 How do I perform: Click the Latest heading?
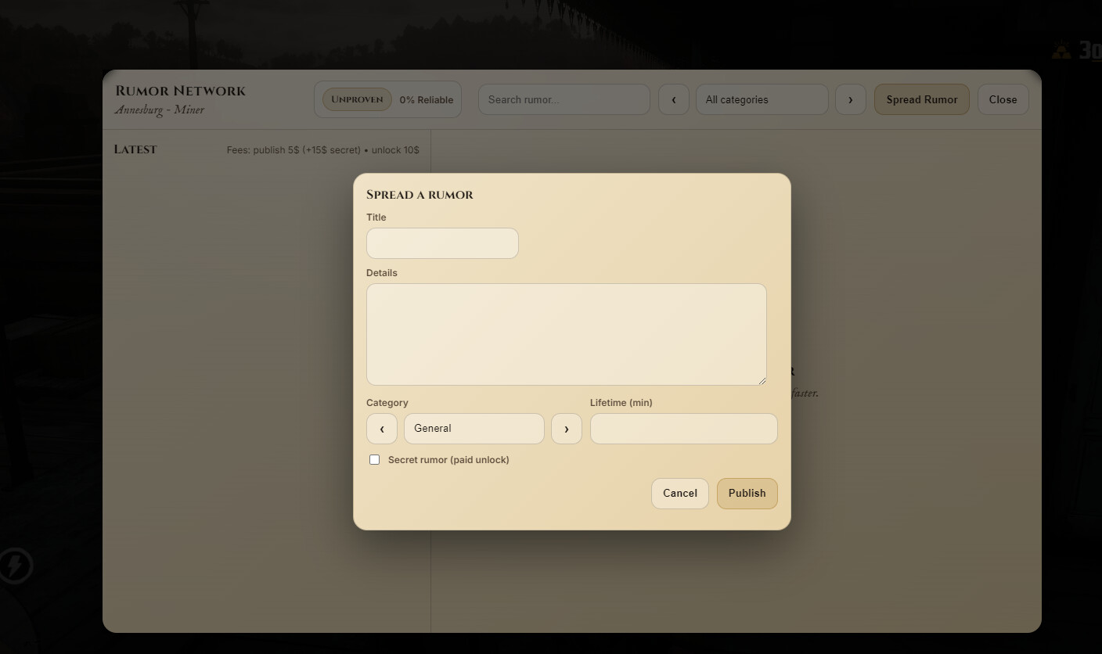click(x=135, y=149)
